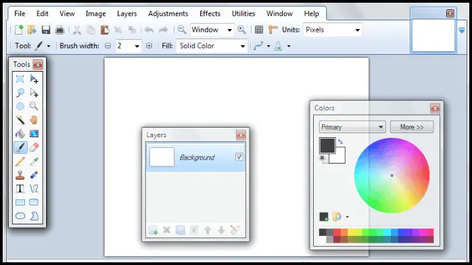
Task: Select the Paint Bucket tool
Action: tap(20, 134)
